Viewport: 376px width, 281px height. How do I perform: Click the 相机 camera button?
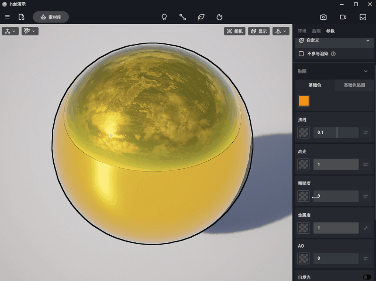[x=235, y=31]
